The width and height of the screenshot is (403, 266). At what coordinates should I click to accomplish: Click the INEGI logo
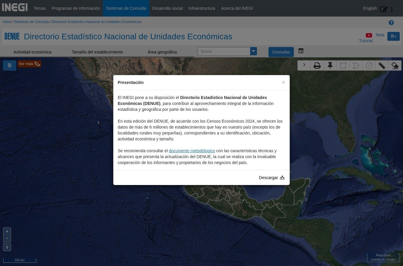point(15,8)
